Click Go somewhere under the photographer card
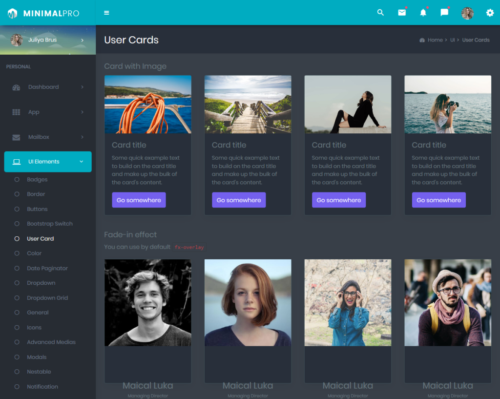 [439, 200]
